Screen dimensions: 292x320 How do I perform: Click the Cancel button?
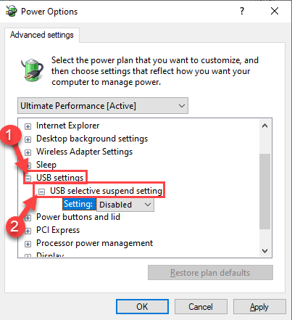pos(201,307)
